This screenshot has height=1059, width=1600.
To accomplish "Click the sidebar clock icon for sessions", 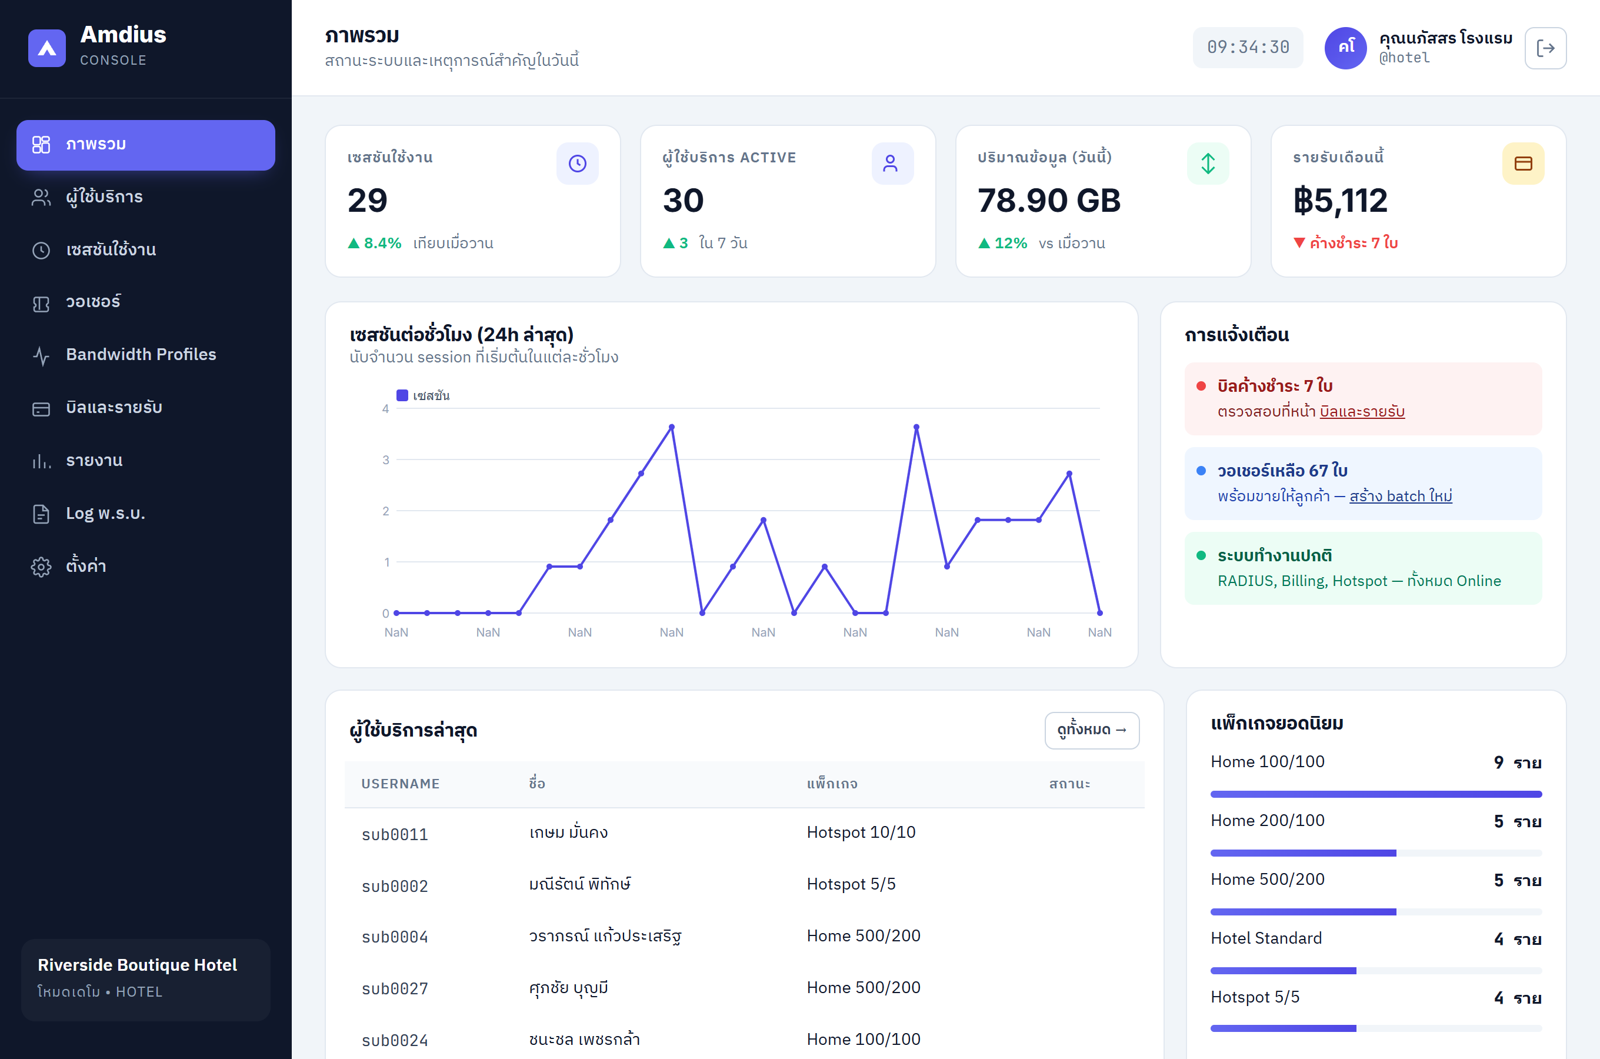I will click(41, 250).
